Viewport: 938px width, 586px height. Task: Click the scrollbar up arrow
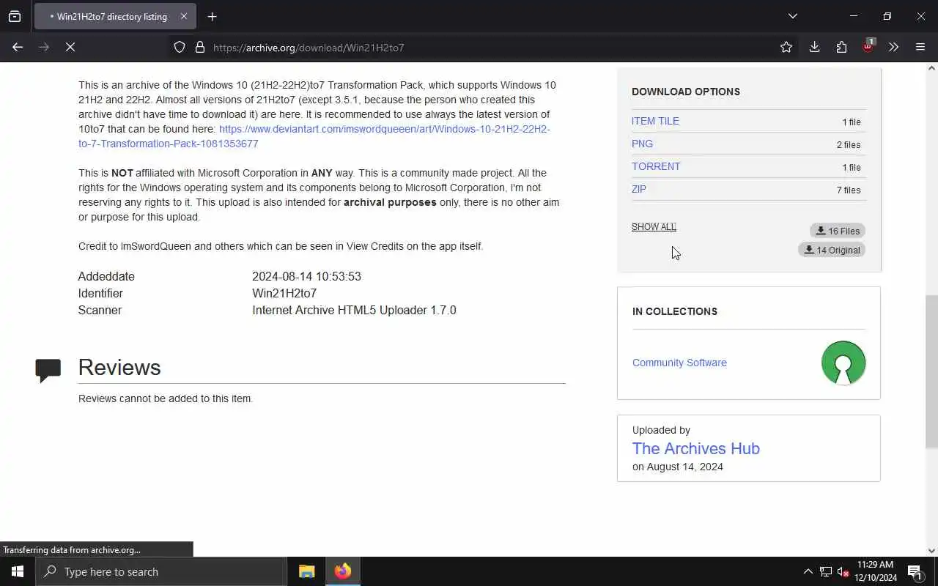(931, 68)
